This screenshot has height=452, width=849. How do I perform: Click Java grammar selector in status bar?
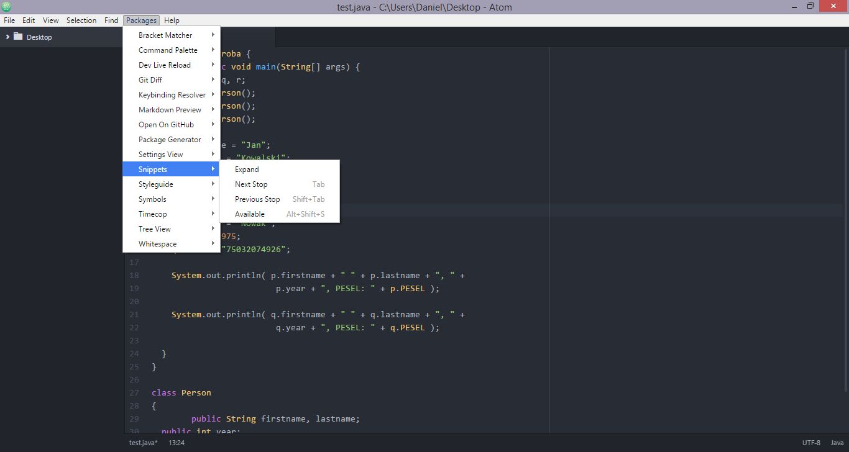coord(837,443)
